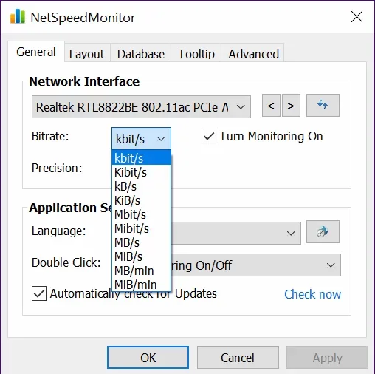
Task: Click the OK button
Action: [x=148, y=358]
